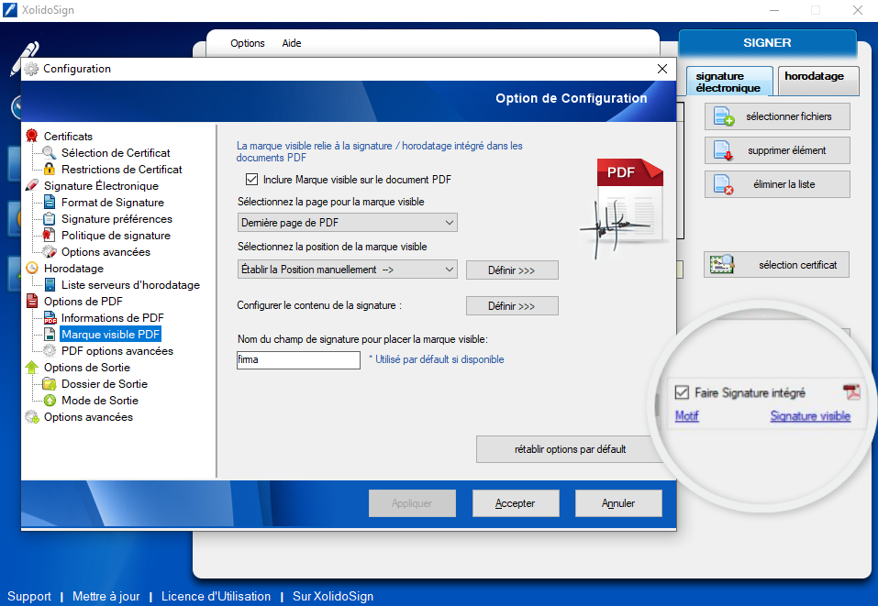Select Mode de Sortie tree item
This screenshot has height=606, width=878.
(x=100, y=400)
